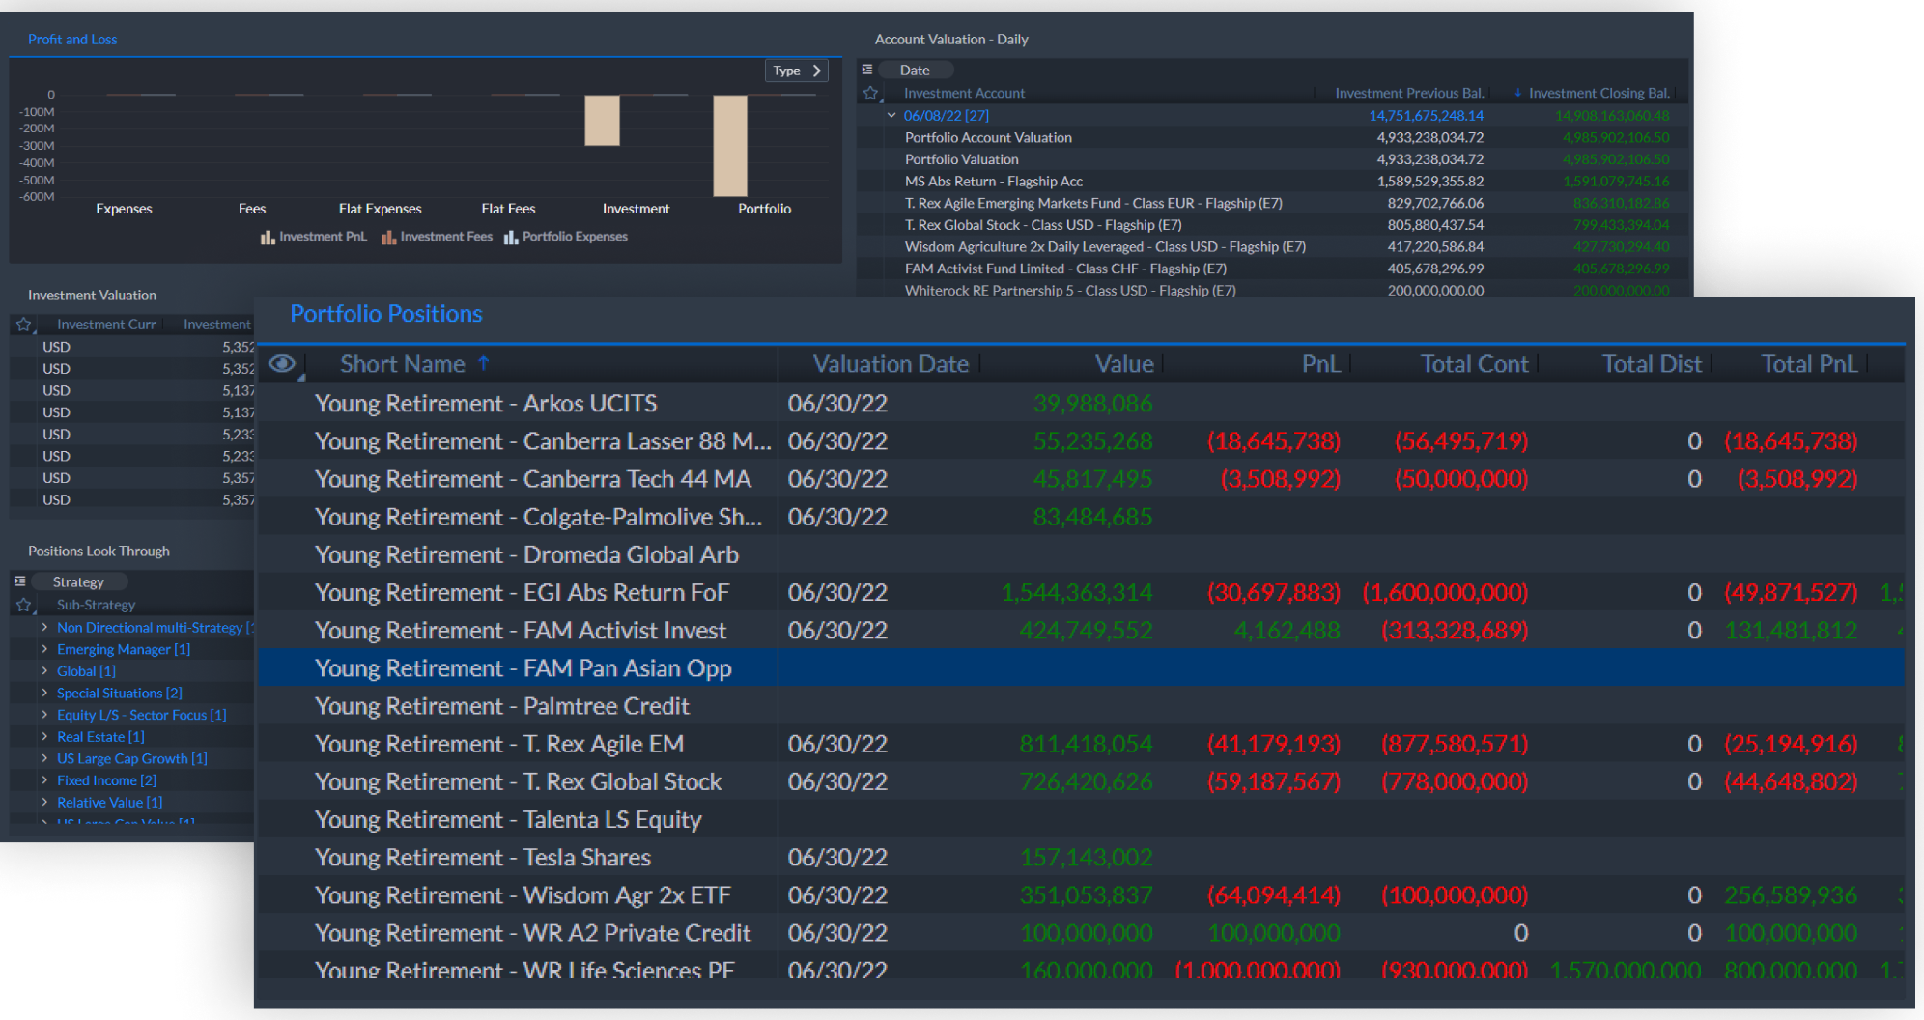Sort by Value column header
1924x1020 pixels.
(1124, 364)
